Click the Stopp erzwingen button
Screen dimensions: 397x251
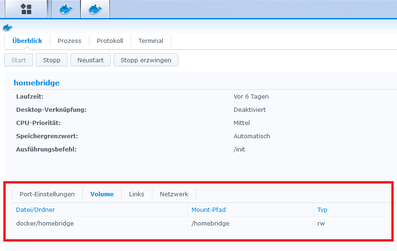coord(146,60)
